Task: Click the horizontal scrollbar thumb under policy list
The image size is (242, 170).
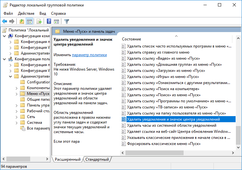Action: pos(154,153)
